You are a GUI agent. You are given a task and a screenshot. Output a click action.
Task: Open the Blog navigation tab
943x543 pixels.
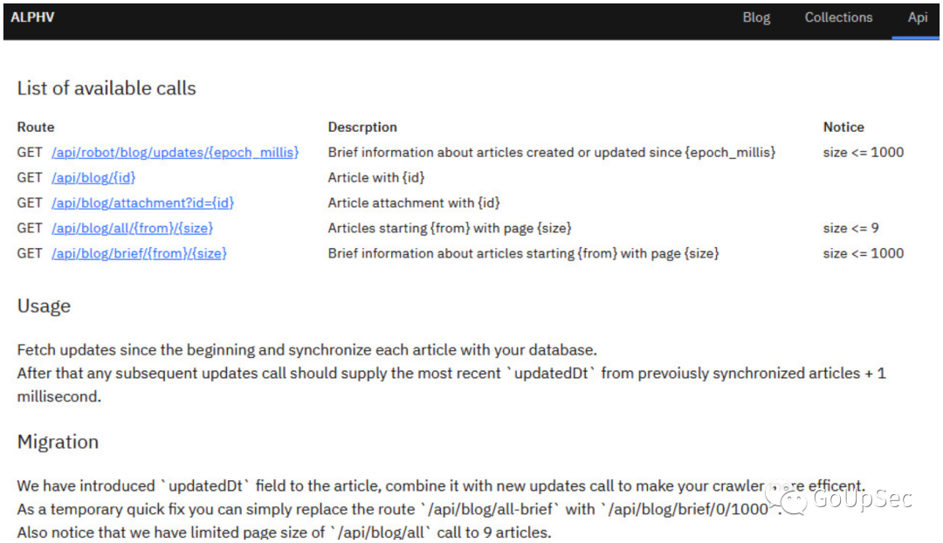click(x=756, y=17)
